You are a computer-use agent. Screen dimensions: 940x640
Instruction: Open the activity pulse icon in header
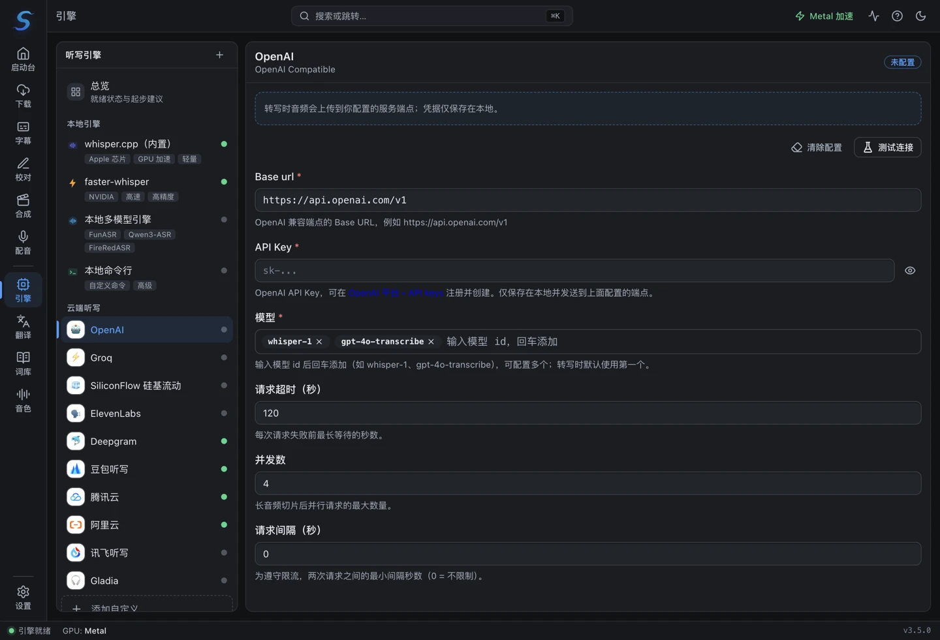point(873,16)
